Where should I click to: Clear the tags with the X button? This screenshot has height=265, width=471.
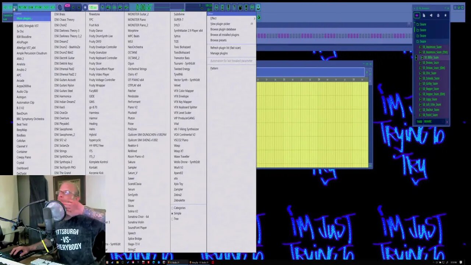tap(447, 122)
